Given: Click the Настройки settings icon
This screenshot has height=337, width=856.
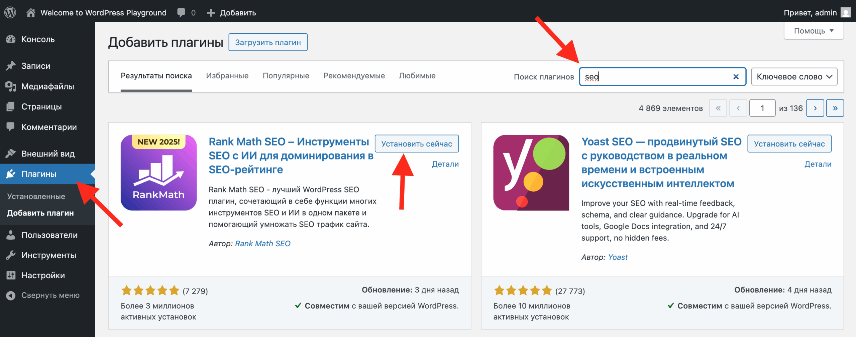Looking at the screenshot, I should pyautogui.click(x=11, y=275).
